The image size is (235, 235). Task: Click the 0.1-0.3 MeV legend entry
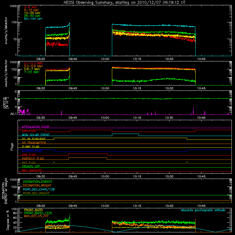coord(33,63)
